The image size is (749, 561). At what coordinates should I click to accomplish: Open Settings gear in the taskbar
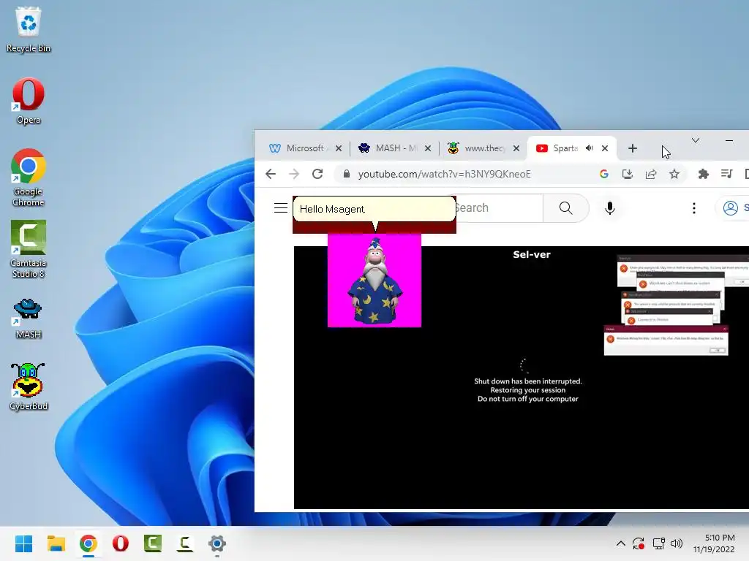pos(217,543)
